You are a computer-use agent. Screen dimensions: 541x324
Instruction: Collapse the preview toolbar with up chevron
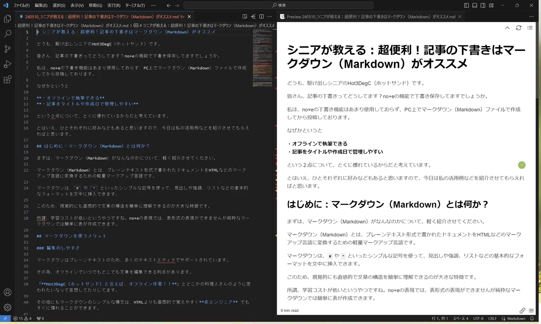tap(507, 28)
